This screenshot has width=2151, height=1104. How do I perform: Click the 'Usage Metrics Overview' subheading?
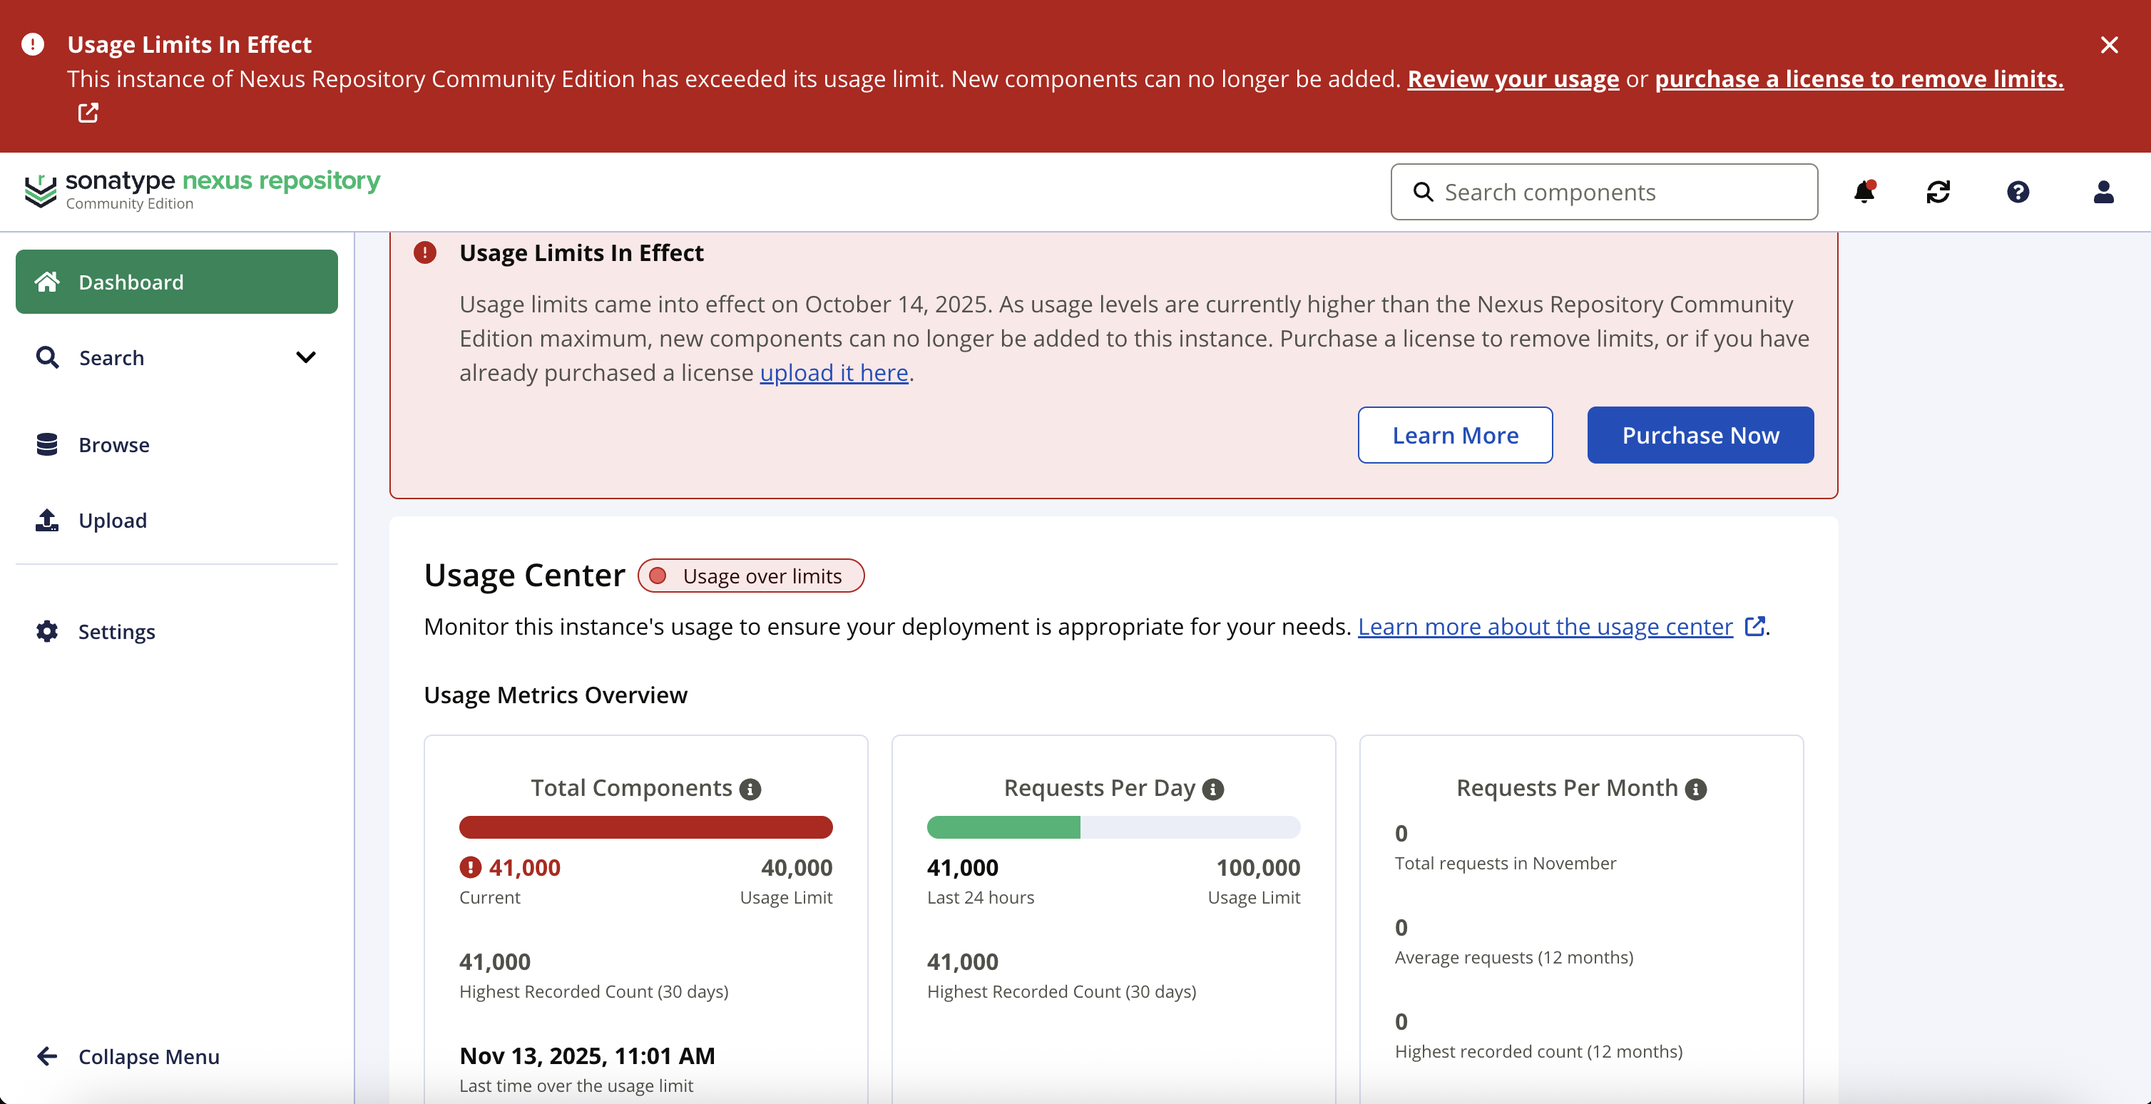point(556,695)
